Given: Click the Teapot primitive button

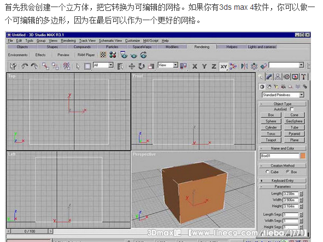Looking at the screenshot, I should click(x=271, y=140).
